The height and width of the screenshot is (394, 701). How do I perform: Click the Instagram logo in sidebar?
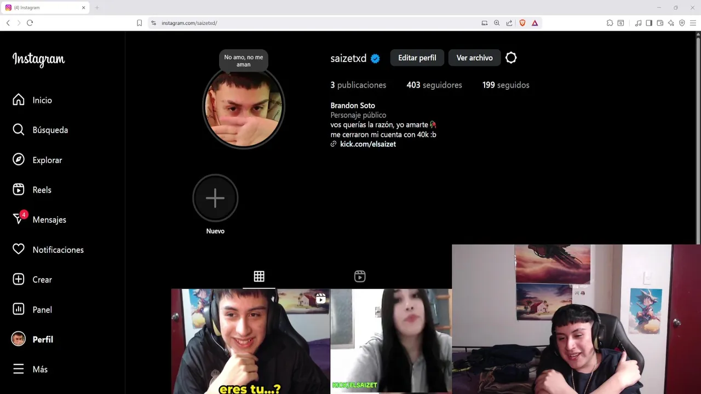[39, 60]
